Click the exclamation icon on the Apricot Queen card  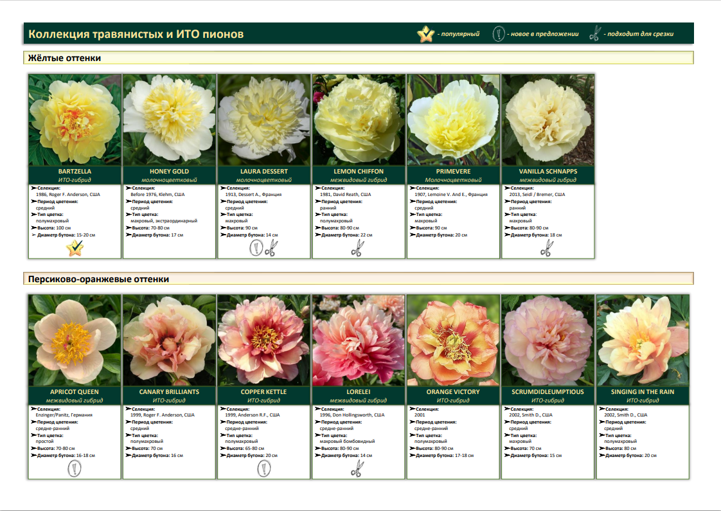point(75,469)
